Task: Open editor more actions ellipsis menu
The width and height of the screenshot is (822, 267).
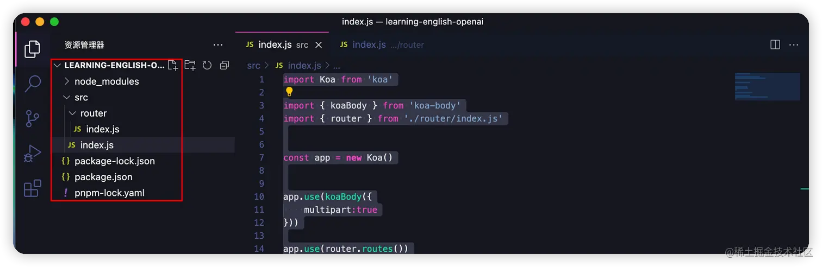Action: pyautogui.click(x=794, y=44)
